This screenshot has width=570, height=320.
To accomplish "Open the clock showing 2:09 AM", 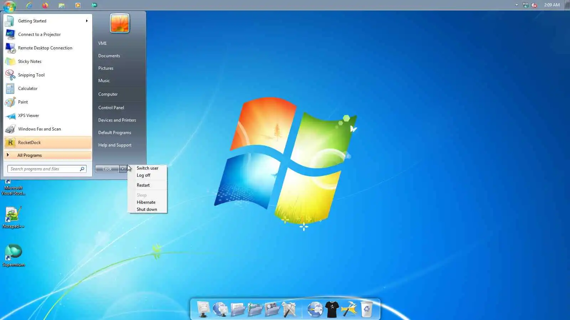I will coord(552,5).
